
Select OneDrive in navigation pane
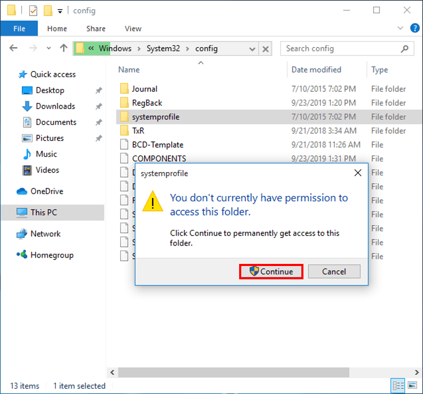point(47,191)
